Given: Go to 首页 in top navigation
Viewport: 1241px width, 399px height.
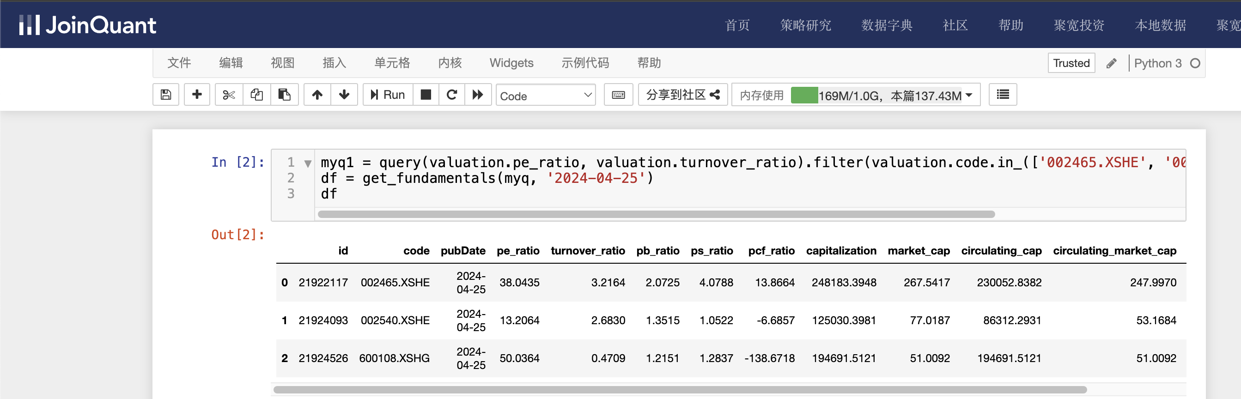Looking at the screenshot, I should coord(737,25).
